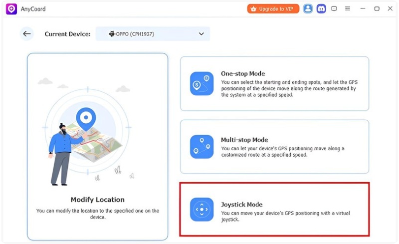Click the AnyCoord app logo icon
Screen dimensions: 399x244
[11, 8]
